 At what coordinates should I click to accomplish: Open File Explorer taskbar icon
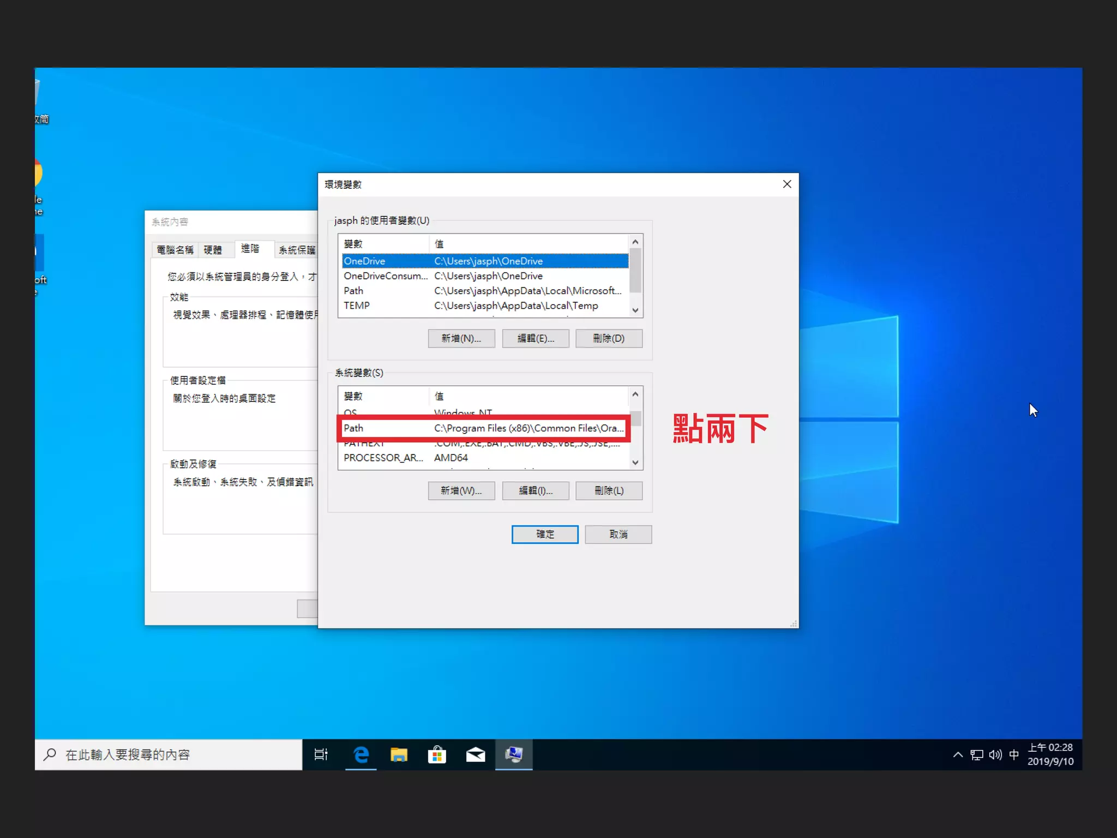[399, 755]
